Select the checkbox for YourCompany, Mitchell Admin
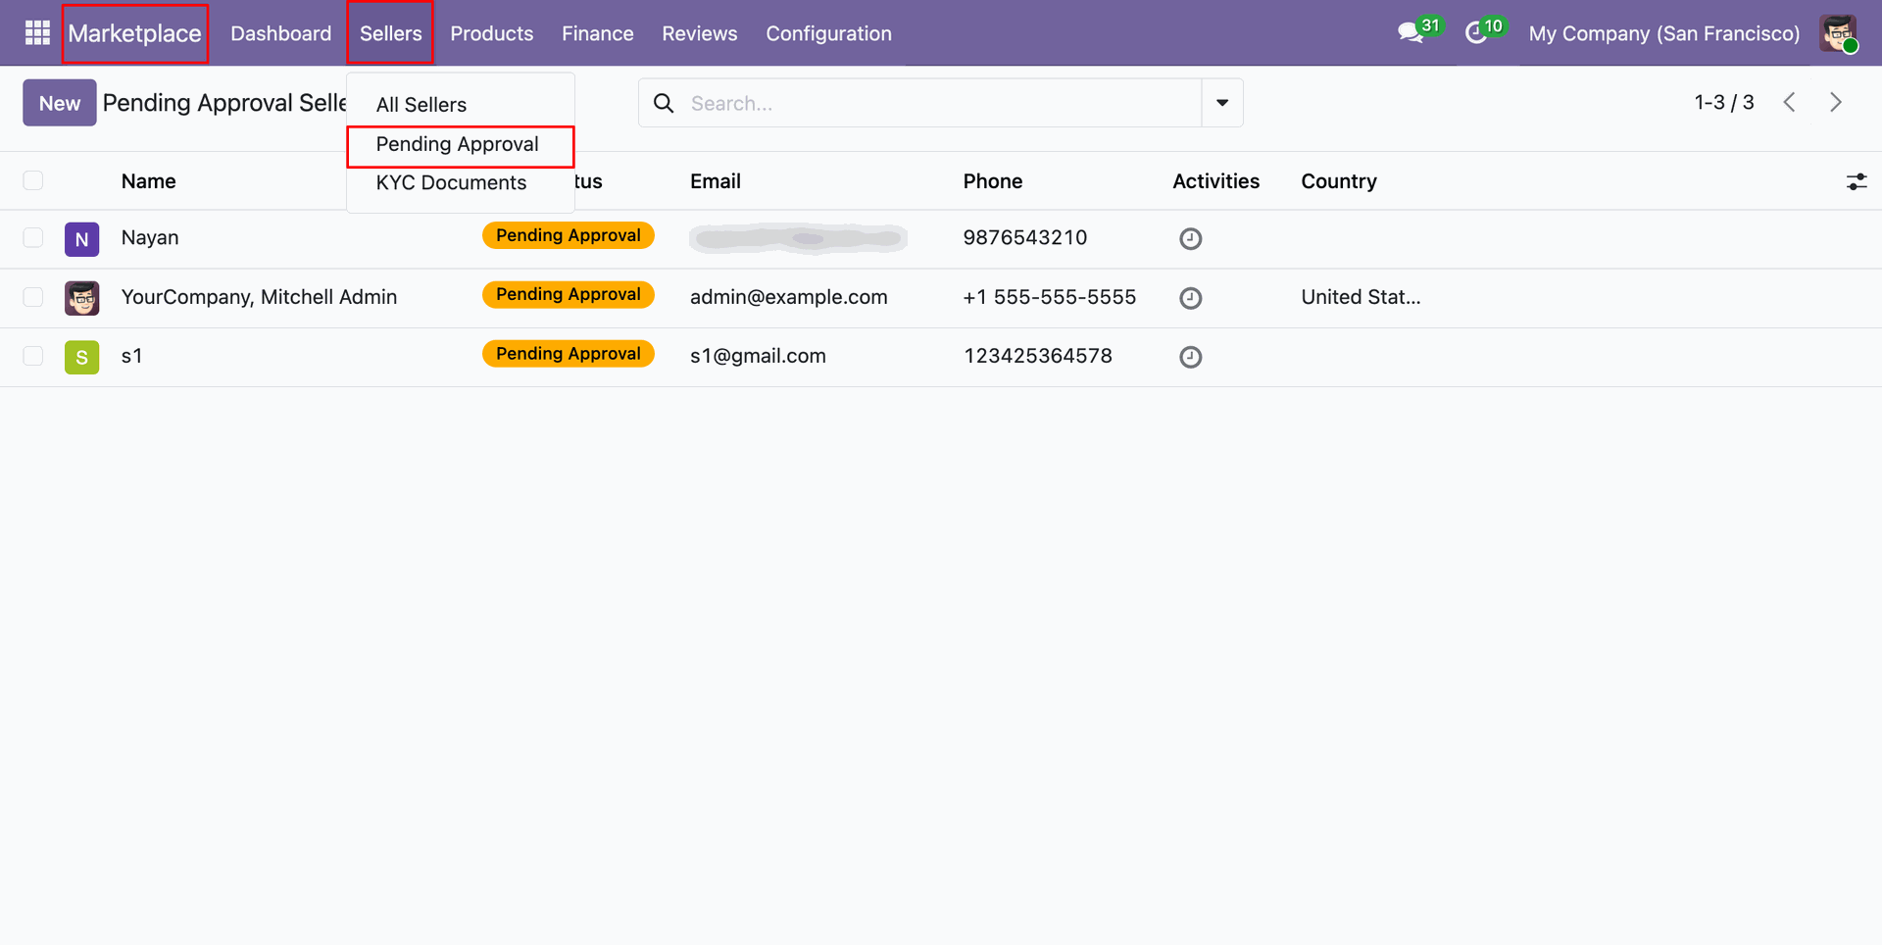This screenshot has width=1882, height=945. 33,296
